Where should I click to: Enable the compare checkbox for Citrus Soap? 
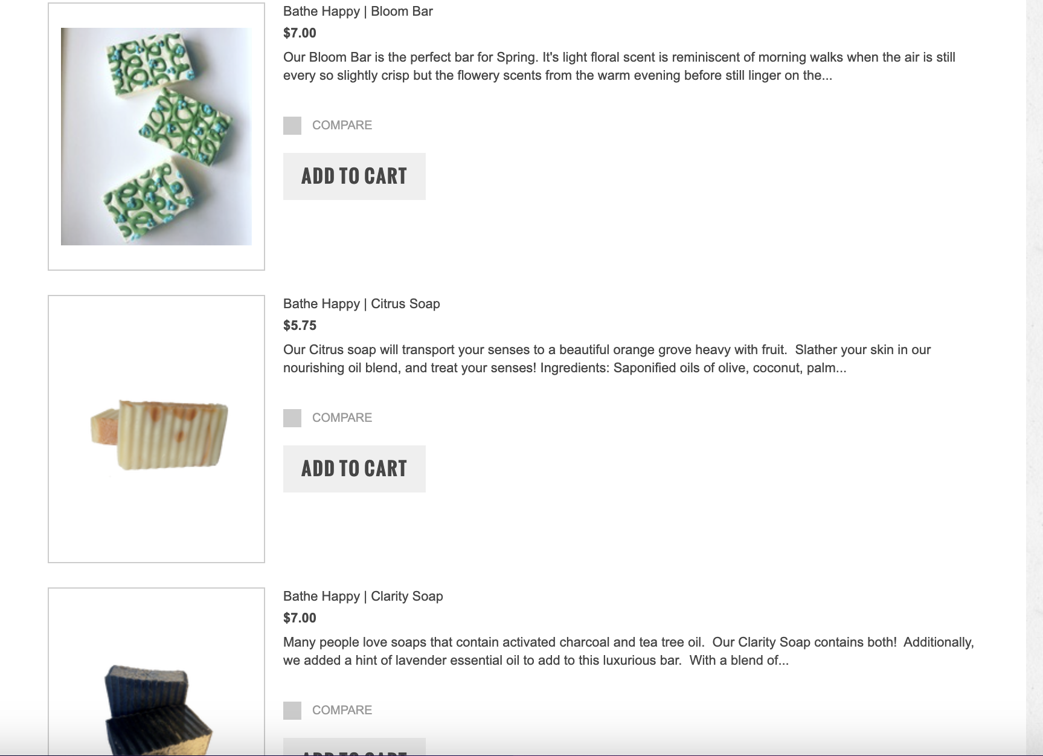292,418
